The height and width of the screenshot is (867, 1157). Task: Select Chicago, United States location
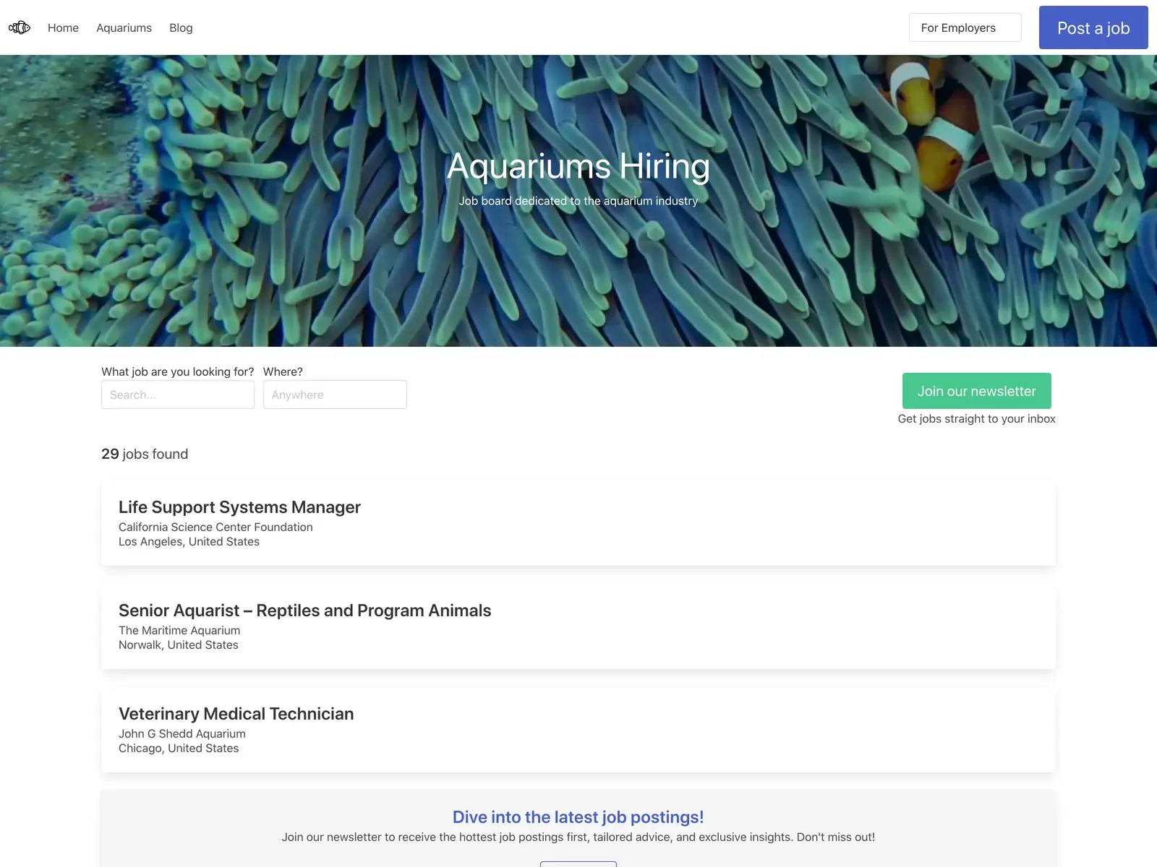179,749
